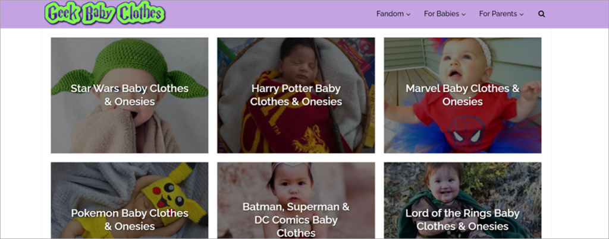609x239 pixels.
Task: Open Batman, Superman & DC Comics title
Action: pos(296,219)
